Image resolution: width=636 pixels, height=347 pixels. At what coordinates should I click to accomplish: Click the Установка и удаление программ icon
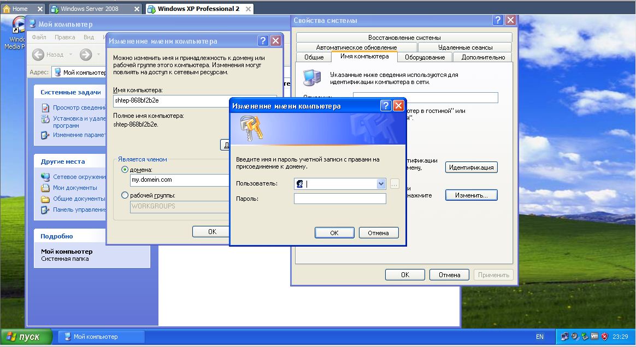[45, 119]
